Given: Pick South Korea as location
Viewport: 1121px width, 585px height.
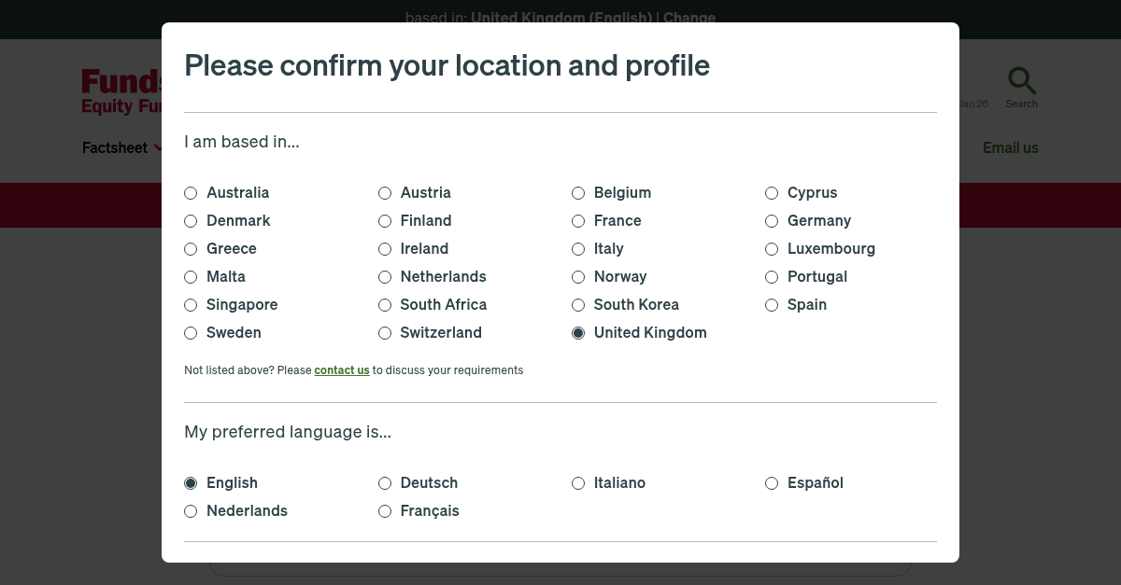Looking at the screenshot, I should [578, 305].
